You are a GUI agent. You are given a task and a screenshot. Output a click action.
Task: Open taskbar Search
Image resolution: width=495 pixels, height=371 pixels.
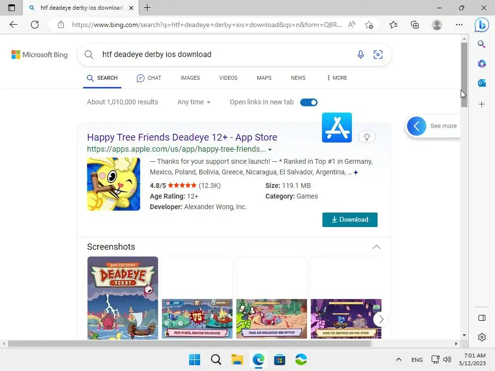click(216, 359)
